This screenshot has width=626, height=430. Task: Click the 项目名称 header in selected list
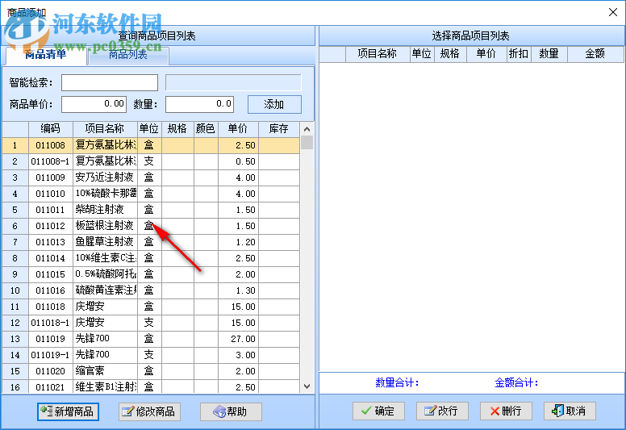[x=378, y=54]
